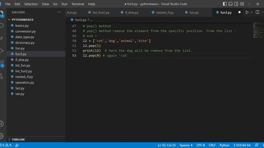Place cursor at end of line 51 l2.pop(1)
Viewport: 264px width, 148px height.
pyautogui.click(x=101, y=46)
